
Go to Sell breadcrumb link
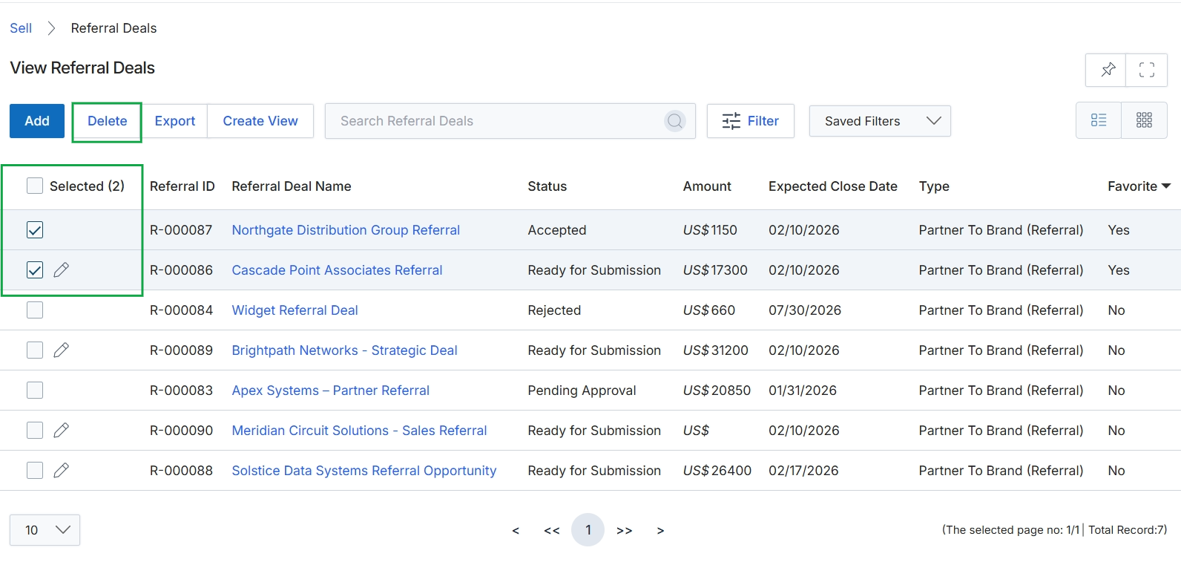21,28
